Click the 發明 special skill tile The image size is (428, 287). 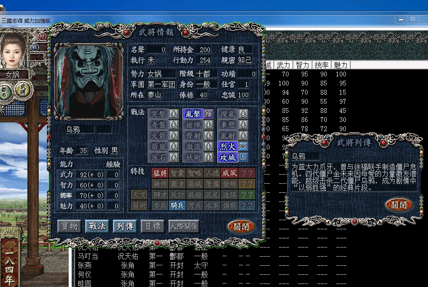coord(229,184)
